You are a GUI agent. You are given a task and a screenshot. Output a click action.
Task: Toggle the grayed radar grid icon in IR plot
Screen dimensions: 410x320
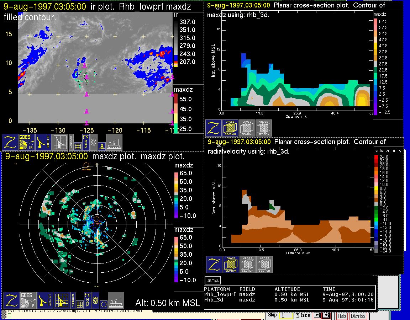click(x=60, y=142)
